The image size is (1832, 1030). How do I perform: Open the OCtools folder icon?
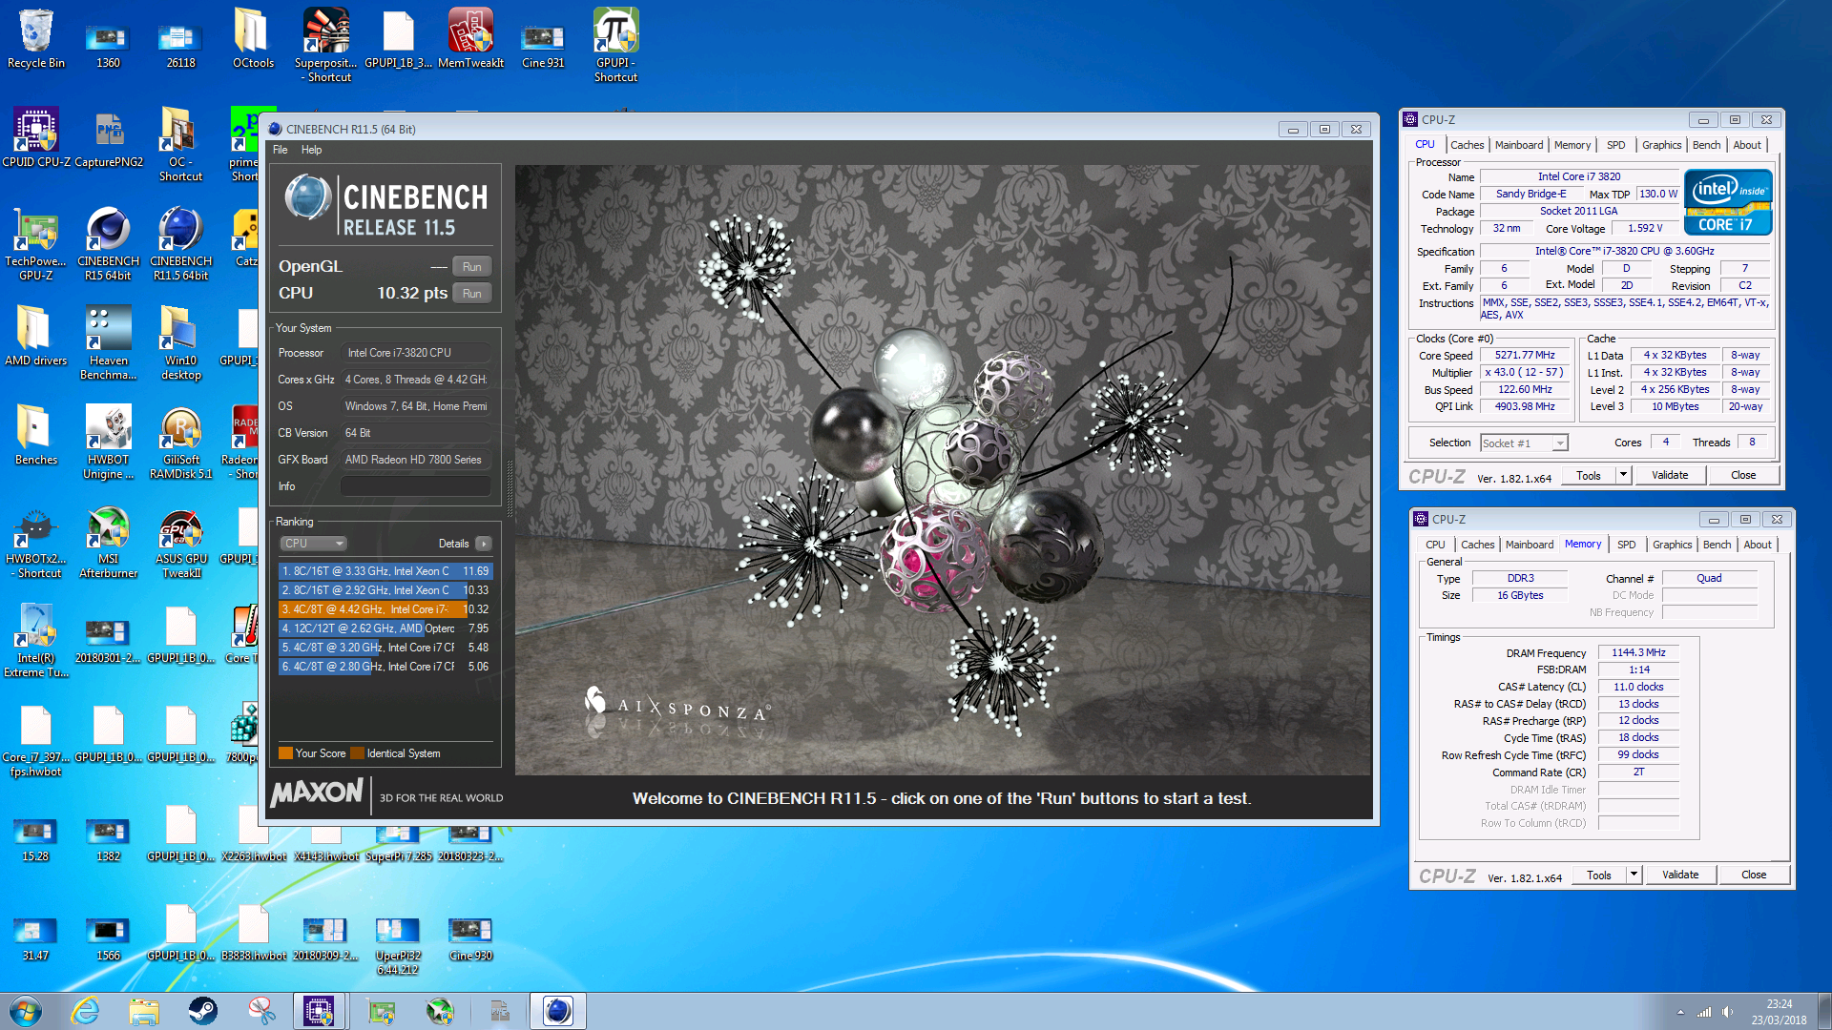[253, 38]
